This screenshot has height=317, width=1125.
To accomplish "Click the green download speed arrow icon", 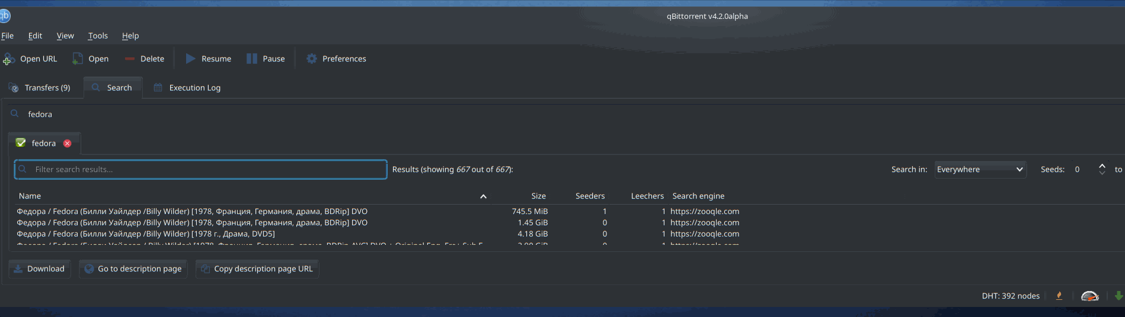I will pyautogui.click(x=1118, y=296).
